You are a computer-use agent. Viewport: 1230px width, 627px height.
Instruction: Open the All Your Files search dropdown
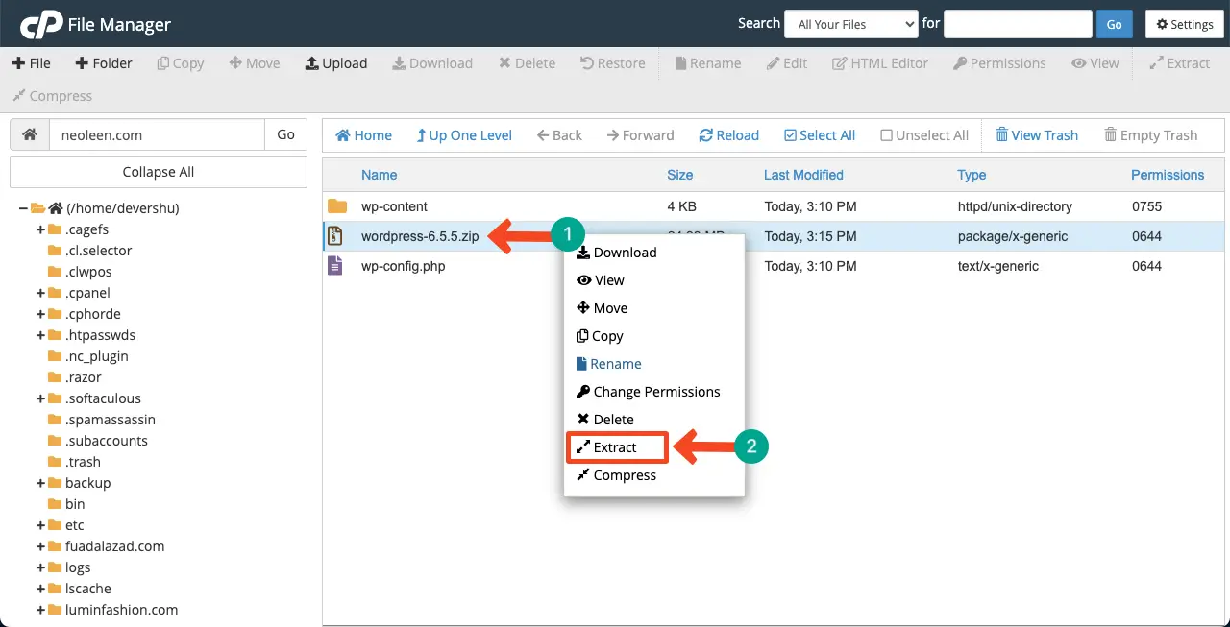pos(851,24)
